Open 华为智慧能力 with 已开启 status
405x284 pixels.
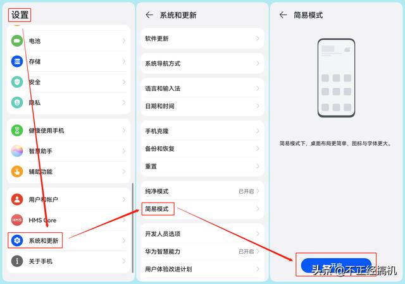(202, 252)
